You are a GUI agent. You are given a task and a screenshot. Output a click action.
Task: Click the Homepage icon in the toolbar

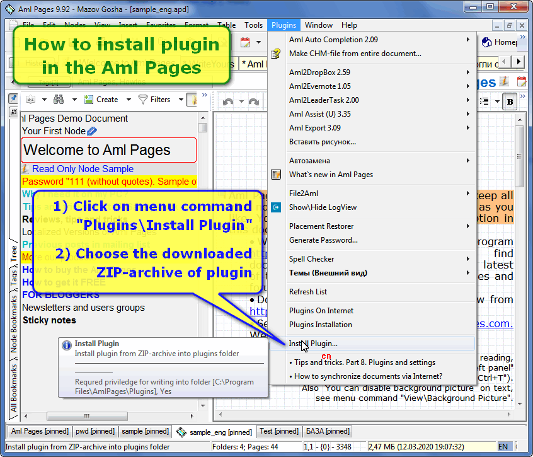click(x=487, y=42)
